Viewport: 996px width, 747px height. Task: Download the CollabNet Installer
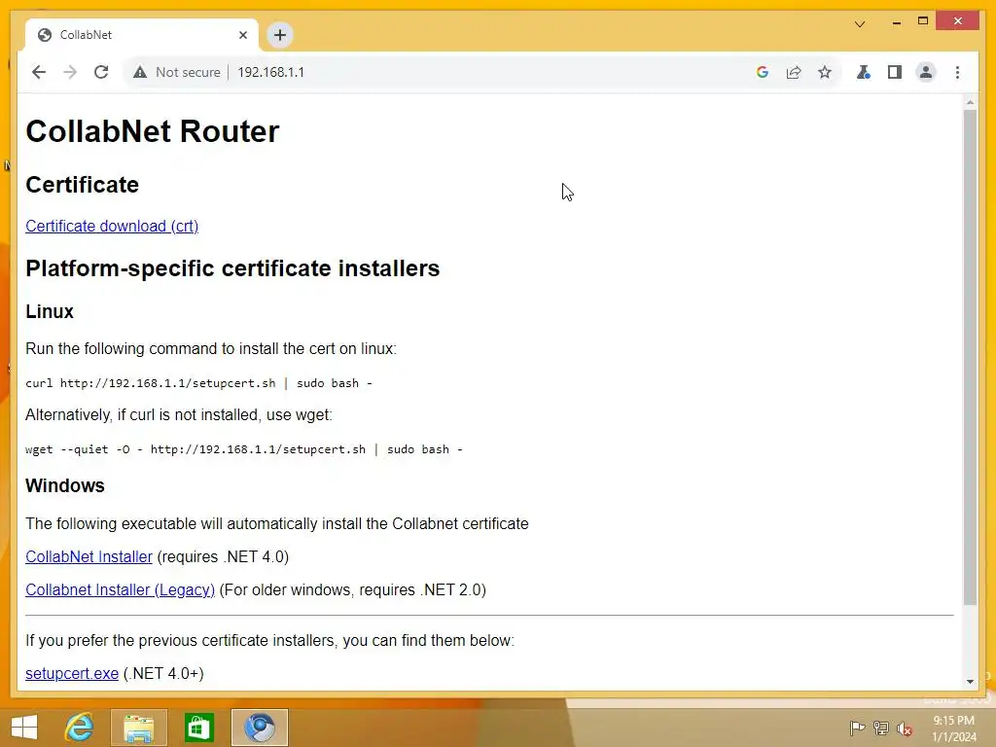click(89, 556)
